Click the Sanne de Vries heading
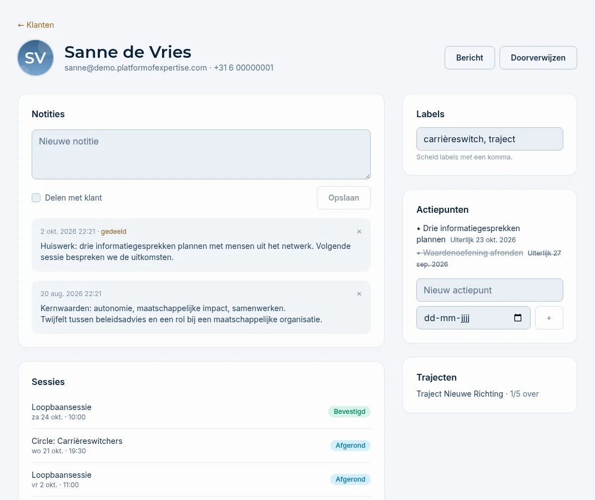595x500 pixels. pos(128,52)
